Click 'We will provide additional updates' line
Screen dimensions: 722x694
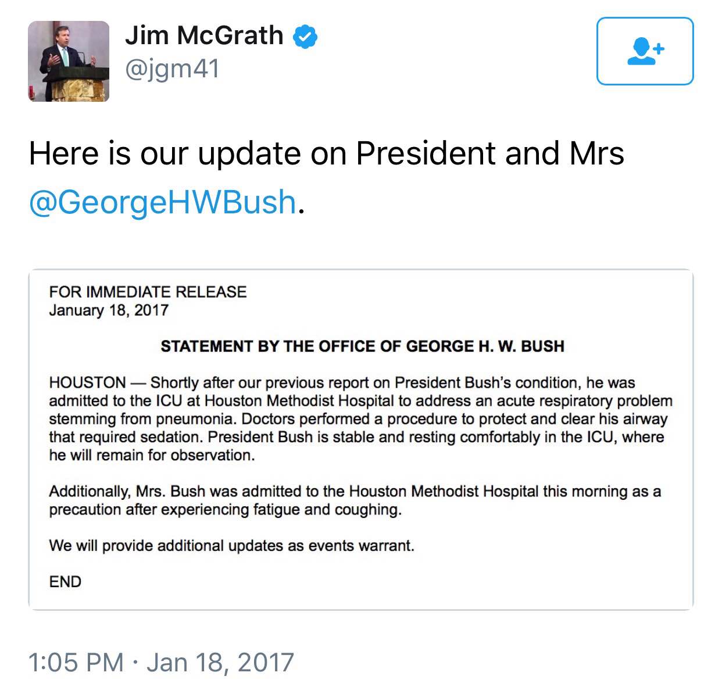coord(231,546)
